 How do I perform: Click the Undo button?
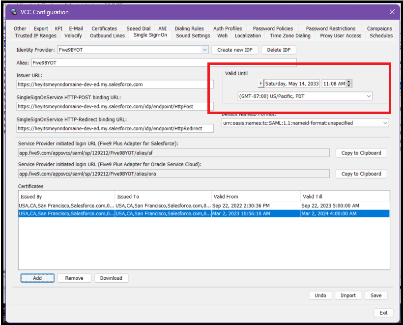320,295
